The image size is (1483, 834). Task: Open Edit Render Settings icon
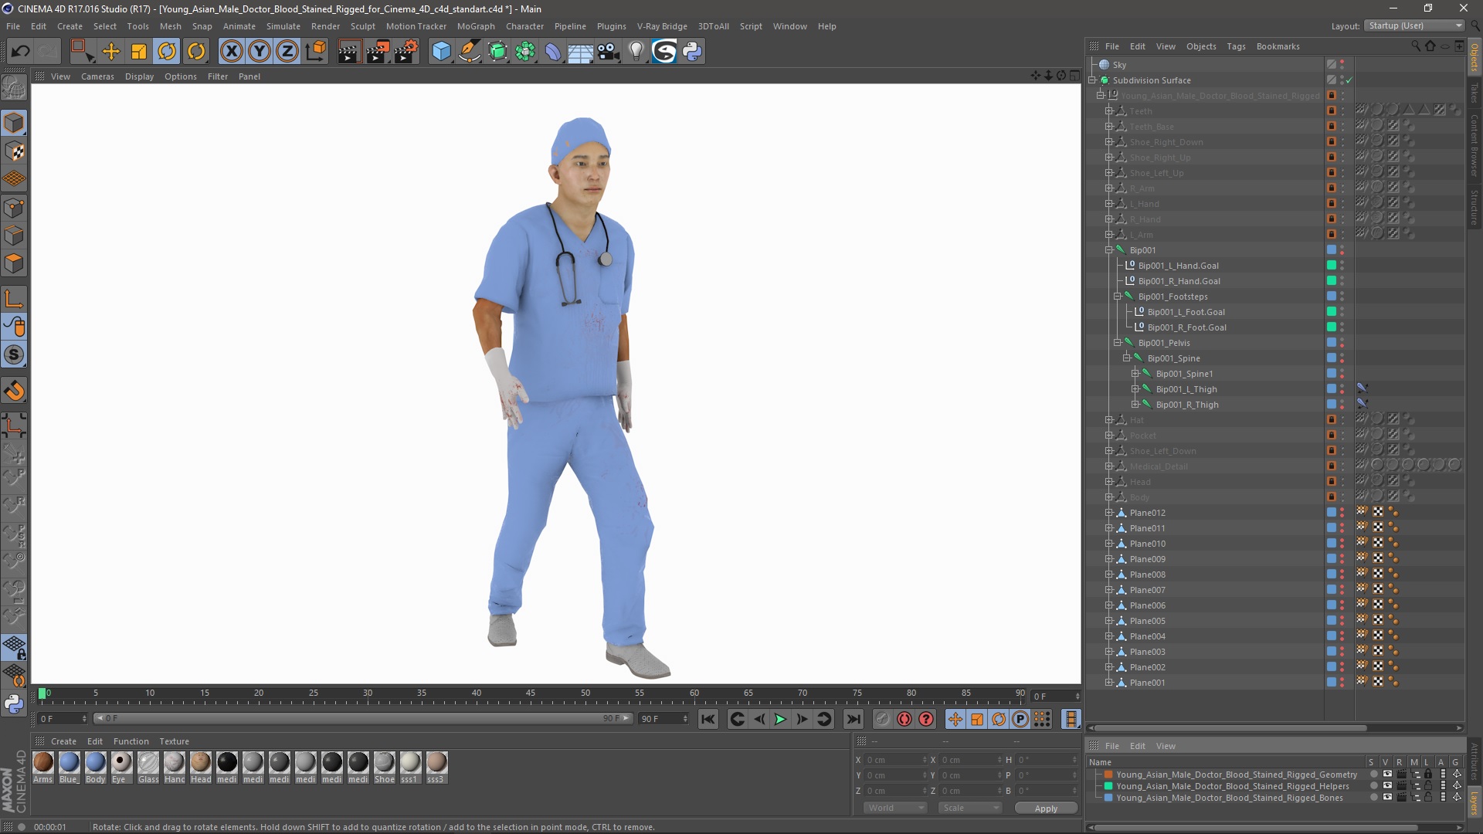[406, 51]
